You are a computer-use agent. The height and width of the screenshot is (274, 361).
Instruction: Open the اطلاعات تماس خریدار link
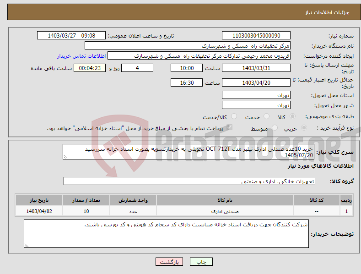point(81,56)
